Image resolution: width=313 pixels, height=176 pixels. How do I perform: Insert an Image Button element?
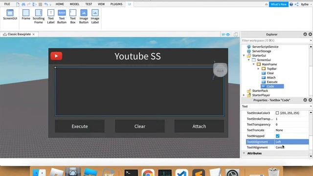(x=84, y=17)
